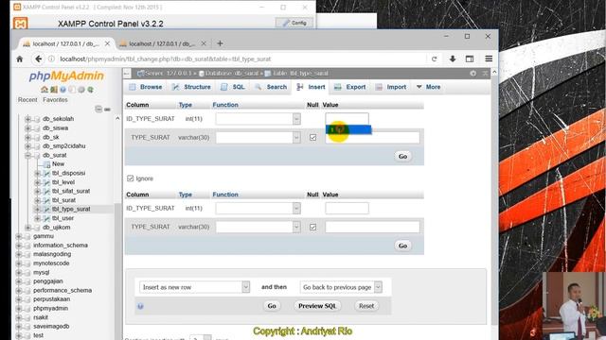Expand the db_sekolah database node
Screen dimensions: 606x340
(27, 119)
